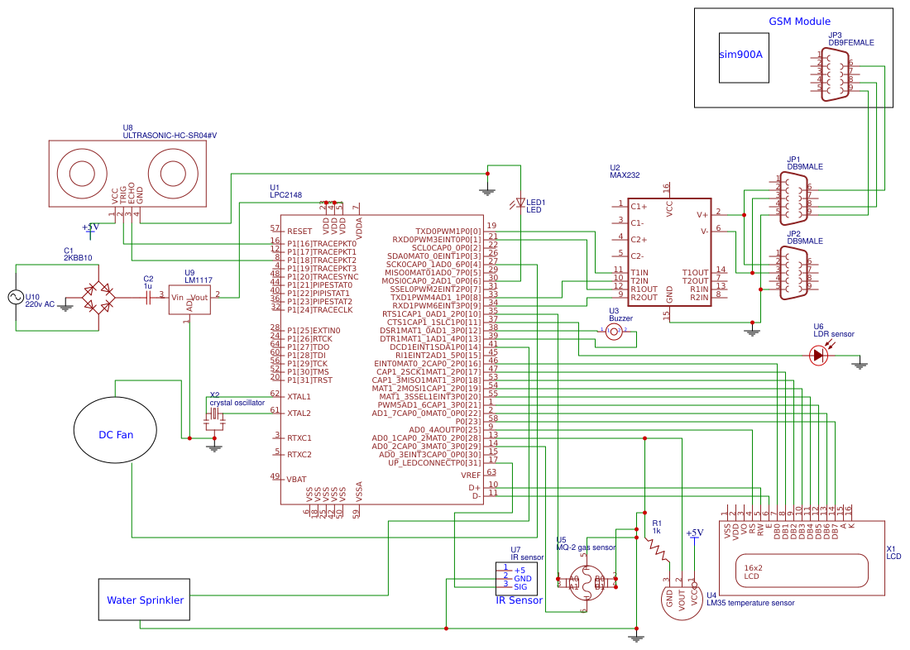Click the right transducer circle of ultrasonic sensor
The height and width of the screenshot is (650, 910).
click(x=173, y=173)
